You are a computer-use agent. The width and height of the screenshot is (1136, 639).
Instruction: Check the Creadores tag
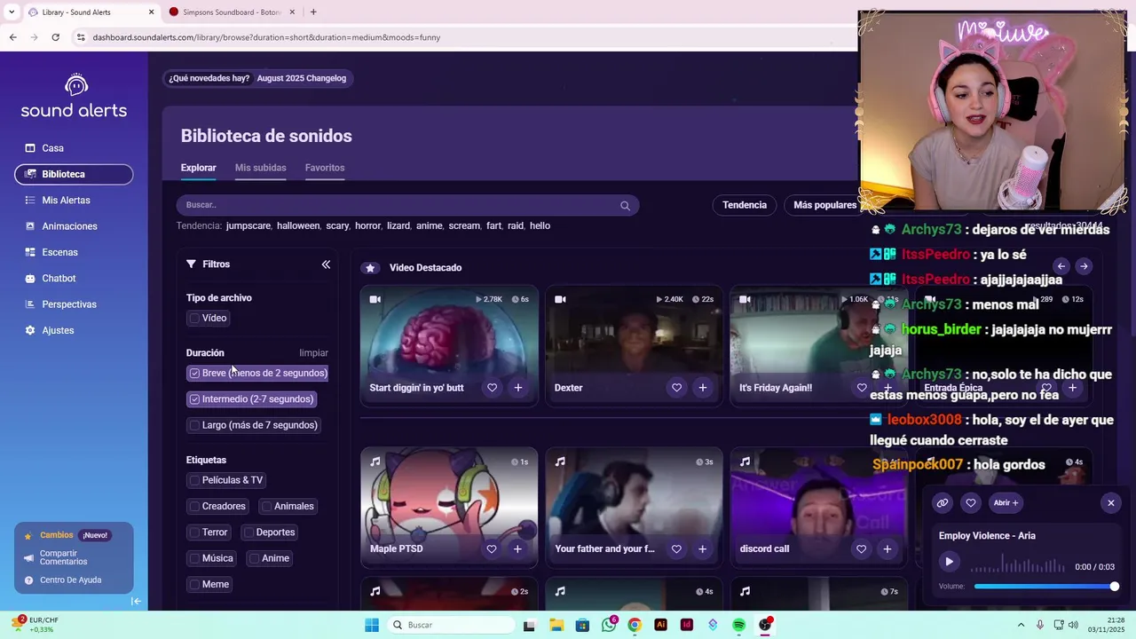(194, 507)
